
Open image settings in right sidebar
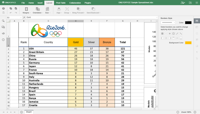click(x=197, y=40)
